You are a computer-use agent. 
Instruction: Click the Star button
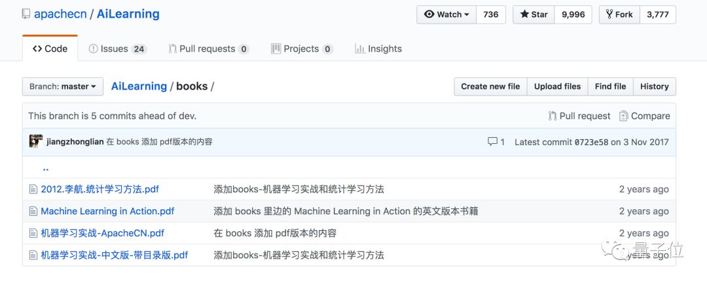click(x=534, y=14)
